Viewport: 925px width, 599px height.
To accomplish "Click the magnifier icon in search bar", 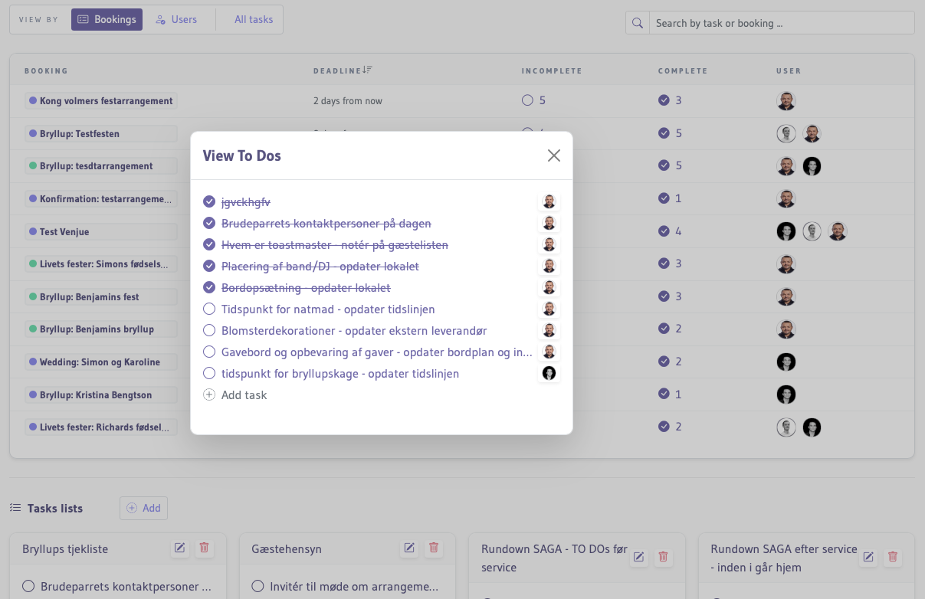I will [x=637, y=23].
